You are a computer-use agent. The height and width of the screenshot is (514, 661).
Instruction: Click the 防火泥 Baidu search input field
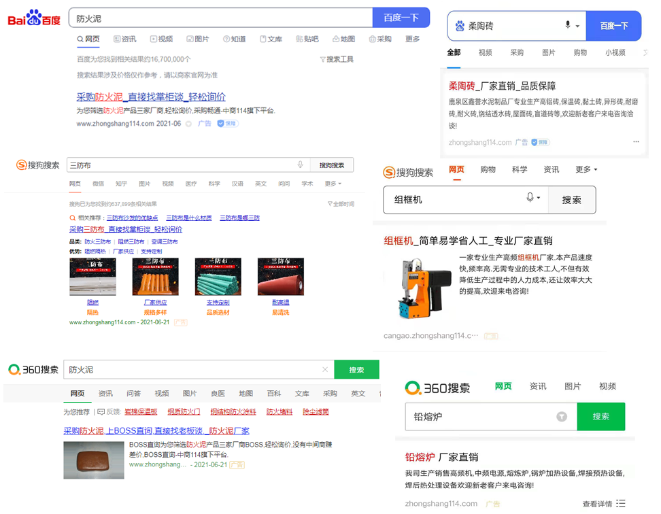click(221, 18)
